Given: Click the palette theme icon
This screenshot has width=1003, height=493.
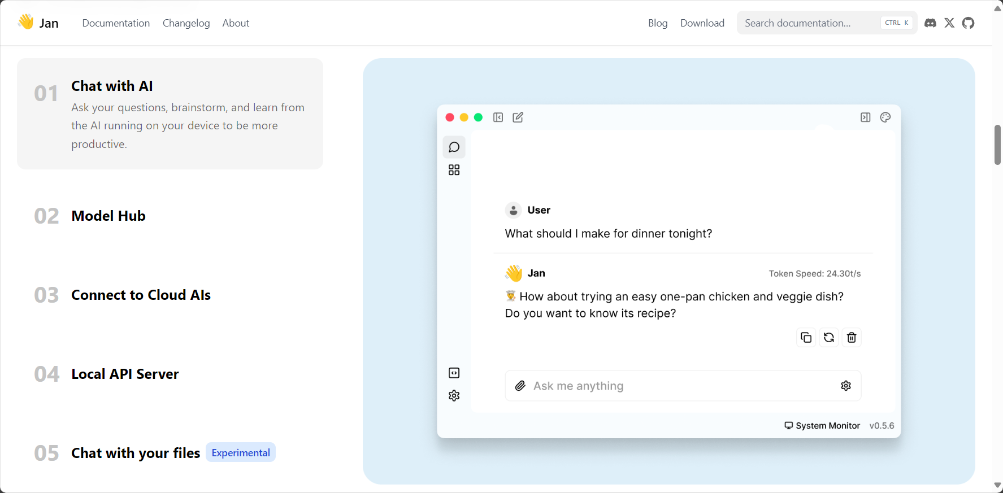Looking at the screenshot, I should [x=885, y=117].
